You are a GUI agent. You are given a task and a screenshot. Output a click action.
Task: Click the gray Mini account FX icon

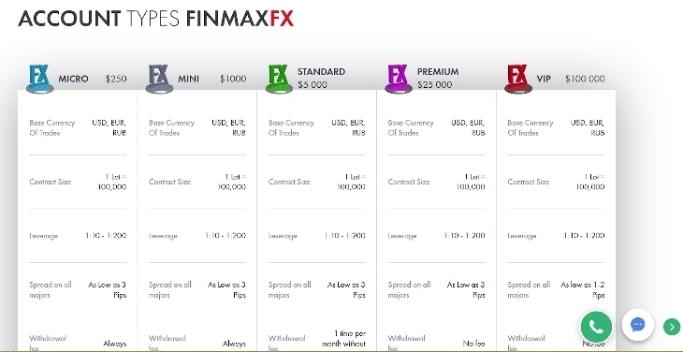click(x=159, y=79)
